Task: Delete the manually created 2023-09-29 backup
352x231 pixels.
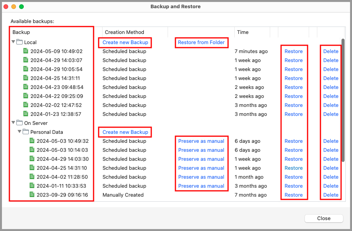Action: click(x=331, y=195)
